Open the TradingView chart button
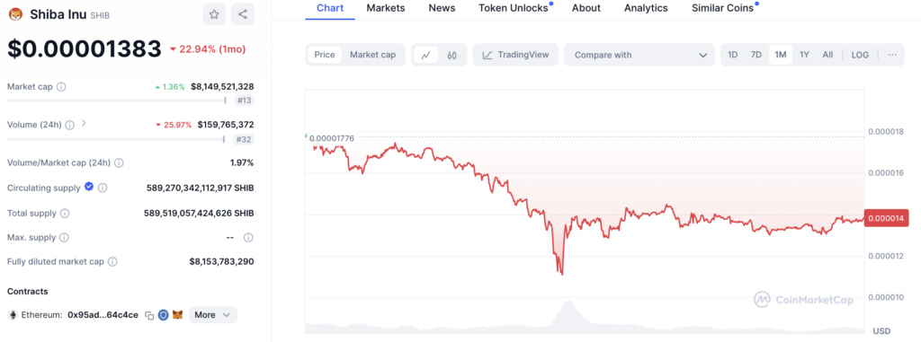 coord(515,55)
